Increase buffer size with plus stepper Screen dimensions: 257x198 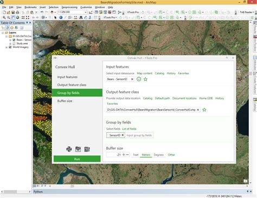coord(124,154)
